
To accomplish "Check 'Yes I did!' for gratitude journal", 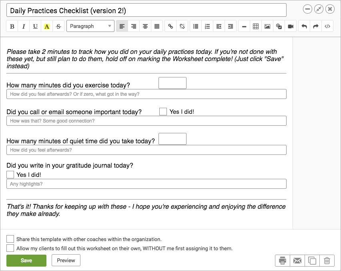I will click(10, 174).
